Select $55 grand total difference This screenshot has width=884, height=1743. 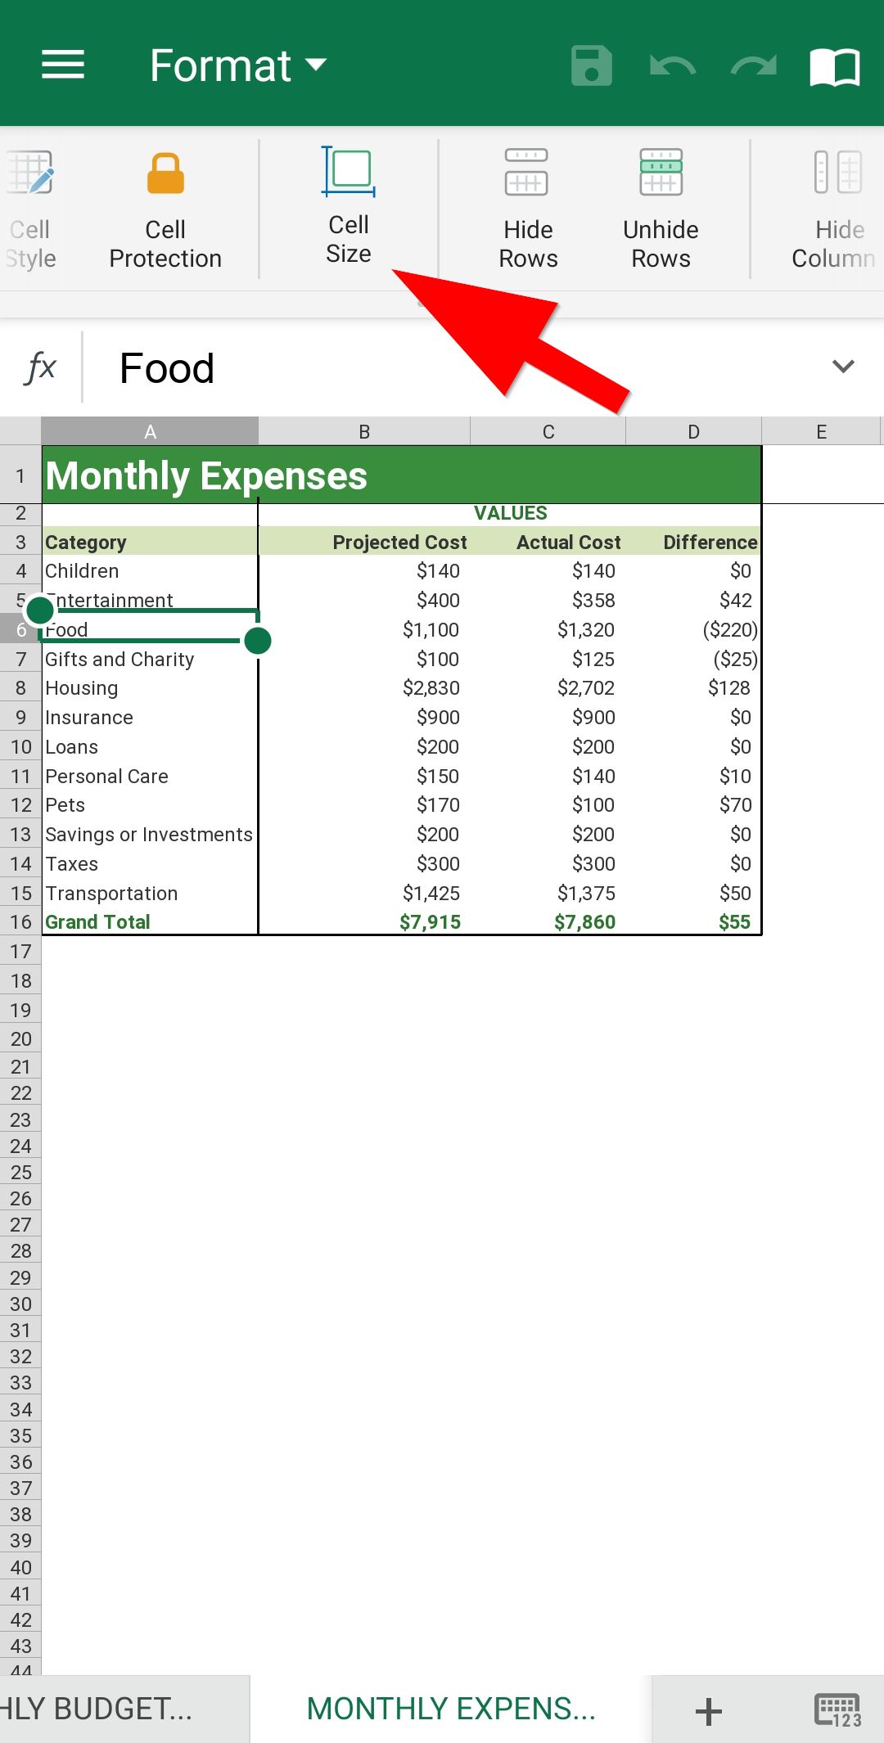click(x=693, y=922)
